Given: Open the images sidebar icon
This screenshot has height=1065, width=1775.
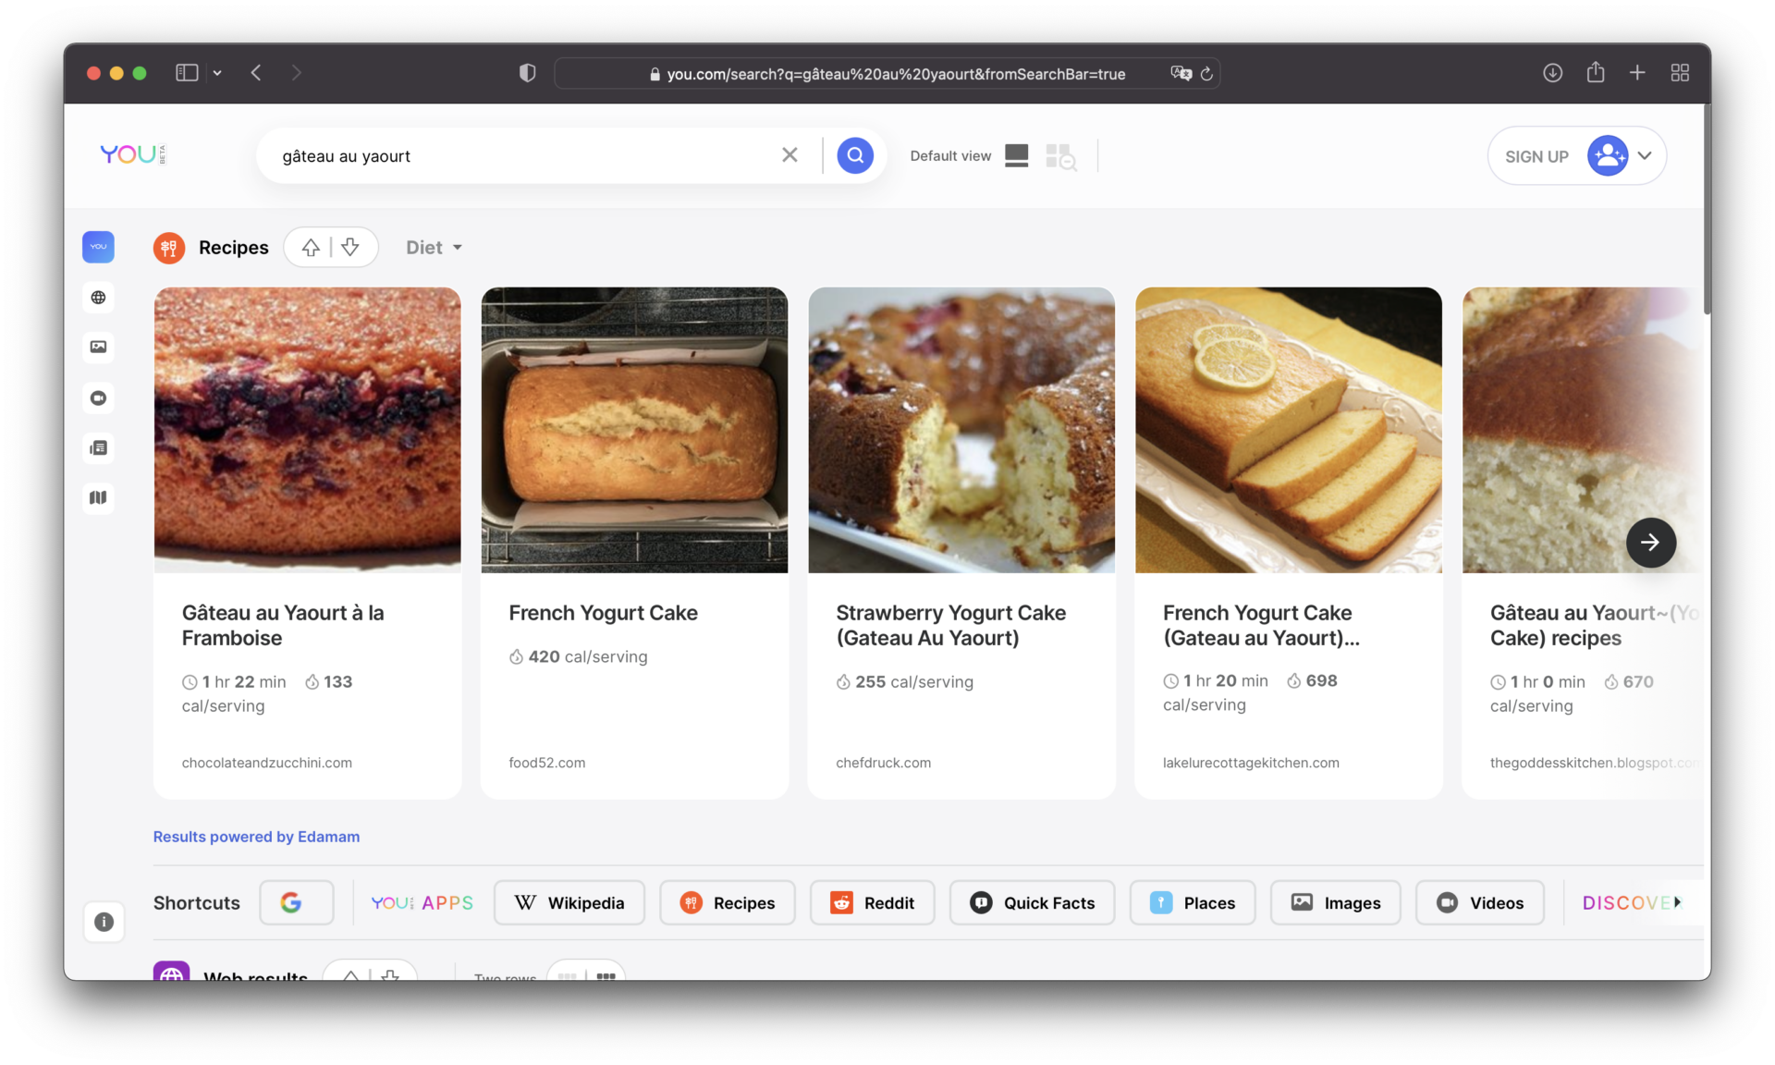Looking at the screenshot, I should 98,348.
